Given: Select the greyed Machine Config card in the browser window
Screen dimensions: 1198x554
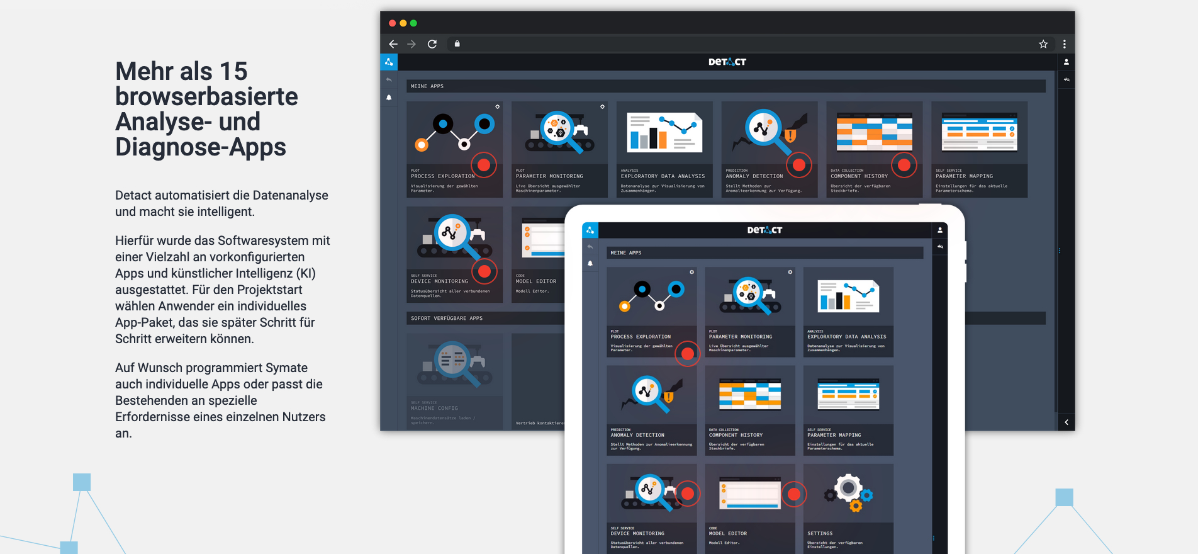Looking at the screenshot, I should [455, 382].
